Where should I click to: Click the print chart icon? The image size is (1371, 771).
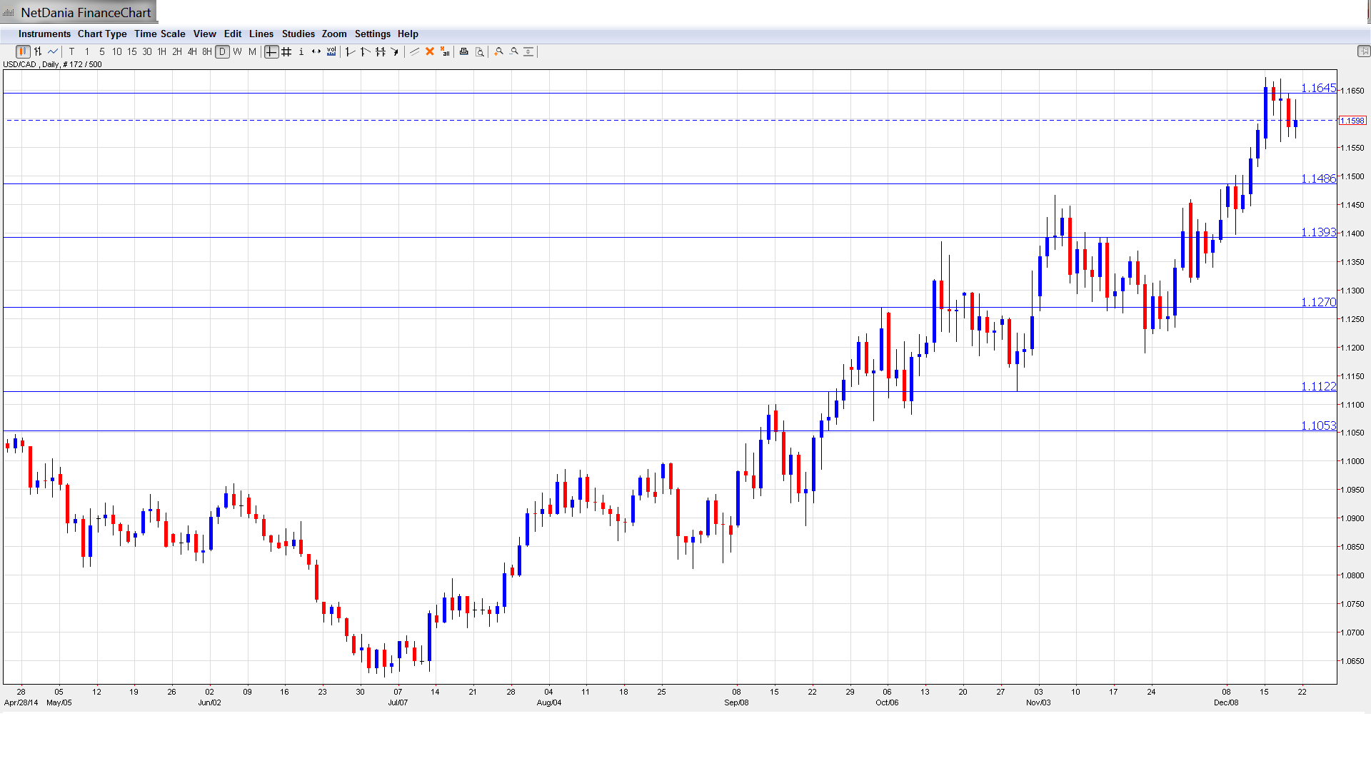click(x=464, y=51)
